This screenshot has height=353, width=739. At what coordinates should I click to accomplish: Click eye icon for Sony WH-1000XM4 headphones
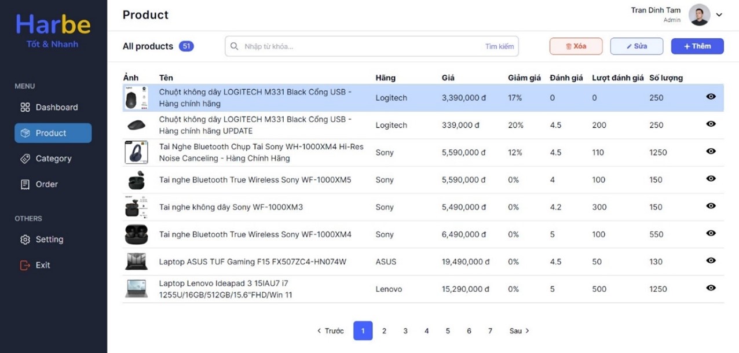point(711,151)
